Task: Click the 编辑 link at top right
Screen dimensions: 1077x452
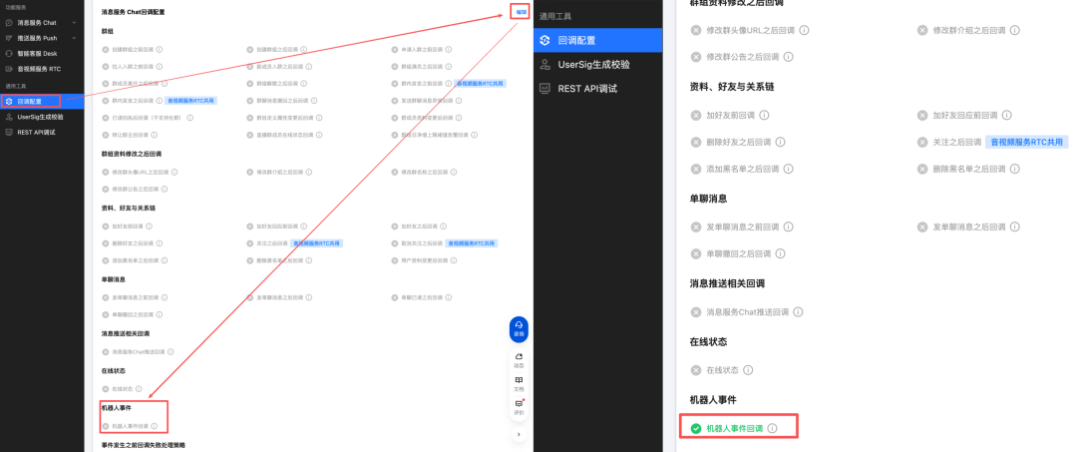Action: coord(521,12)
